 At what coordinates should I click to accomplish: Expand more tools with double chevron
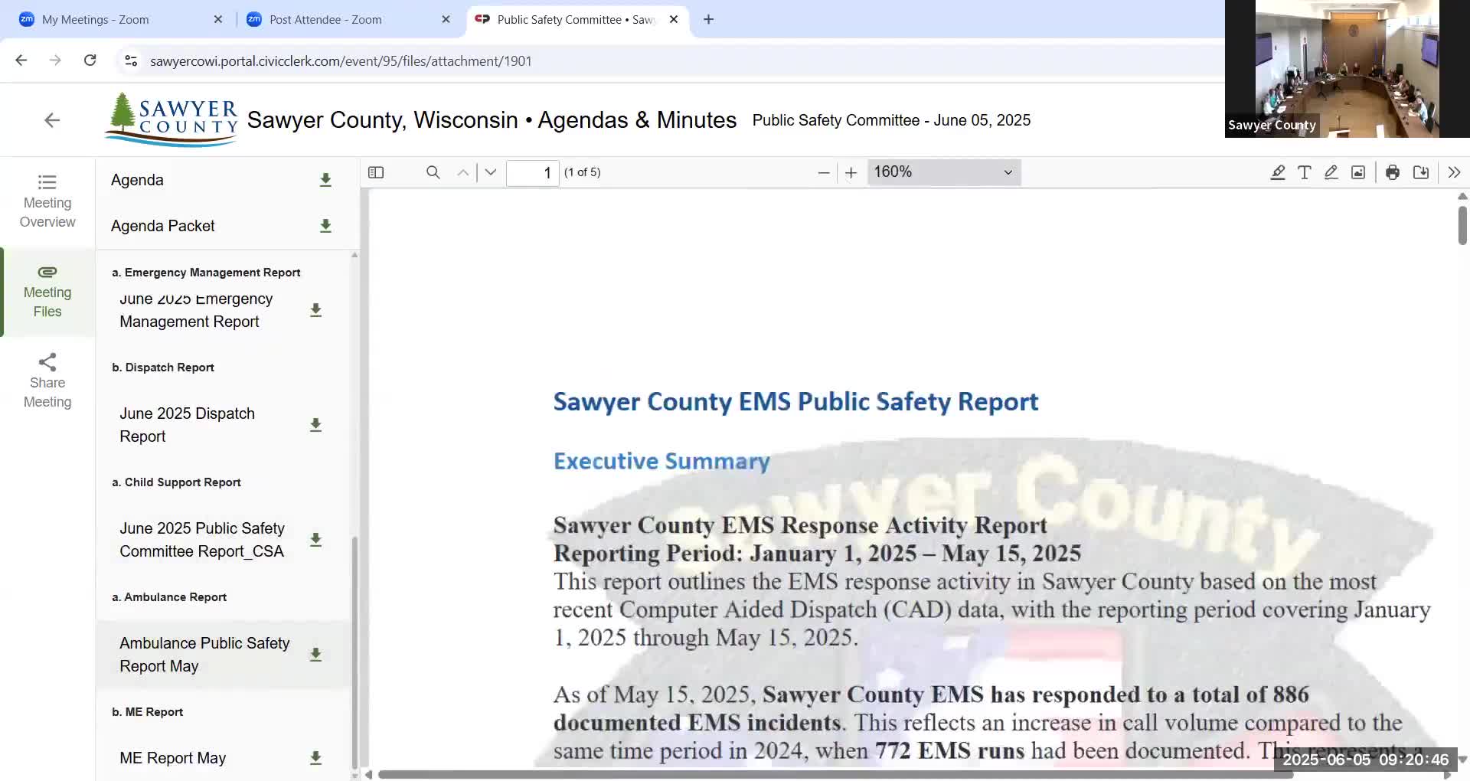point(1453,172)
